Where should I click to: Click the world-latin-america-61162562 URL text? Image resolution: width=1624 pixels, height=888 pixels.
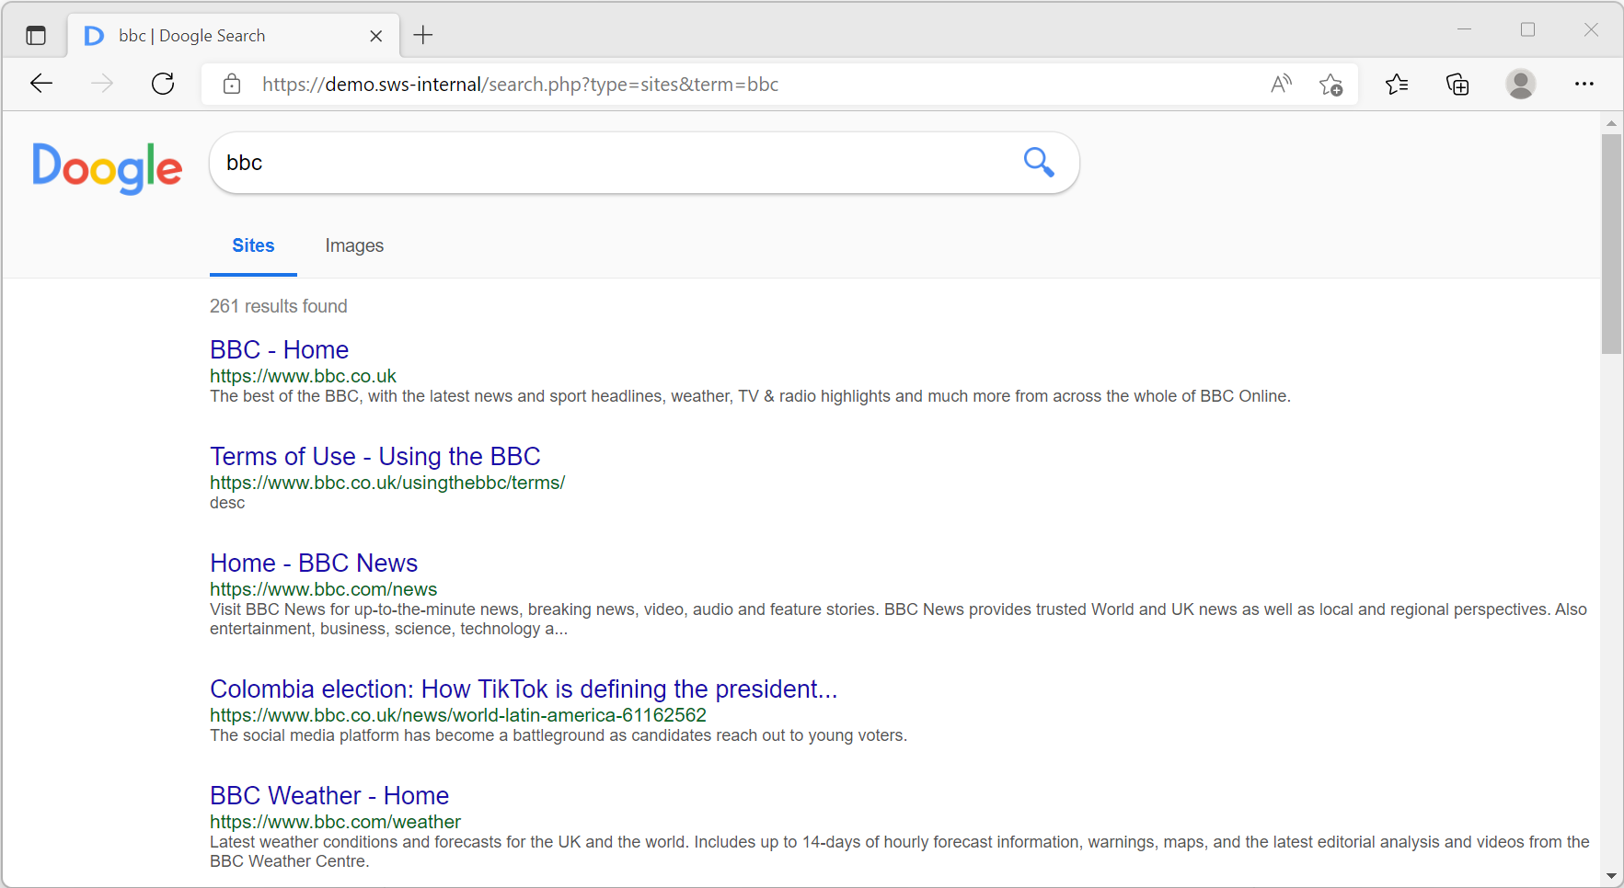[x=458, y=715]
